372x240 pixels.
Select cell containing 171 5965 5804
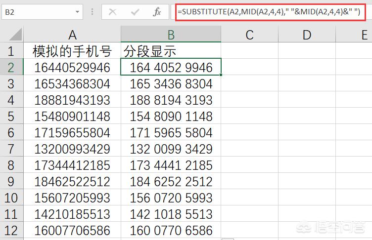click(171, 132)
